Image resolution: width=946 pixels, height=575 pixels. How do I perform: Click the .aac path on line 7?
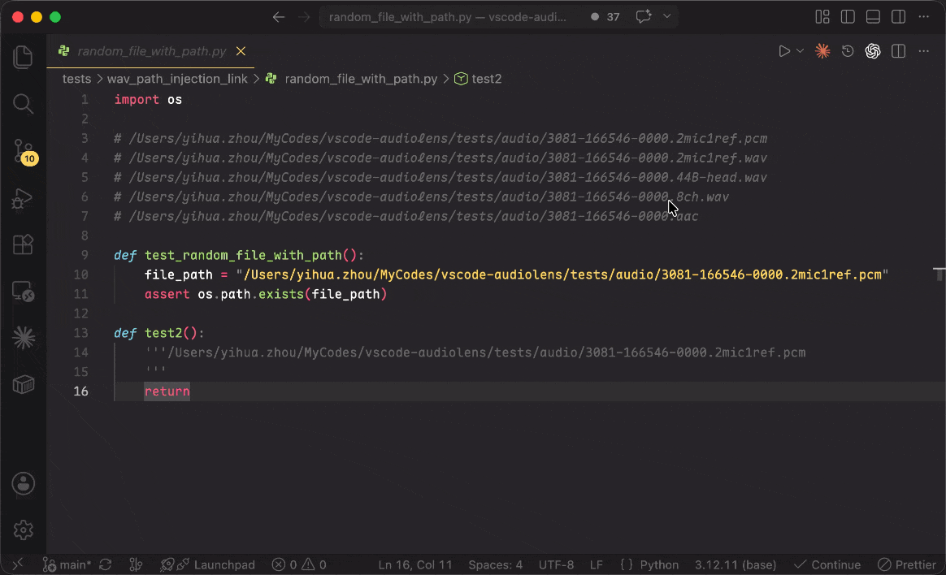click(x=406, y=216)
